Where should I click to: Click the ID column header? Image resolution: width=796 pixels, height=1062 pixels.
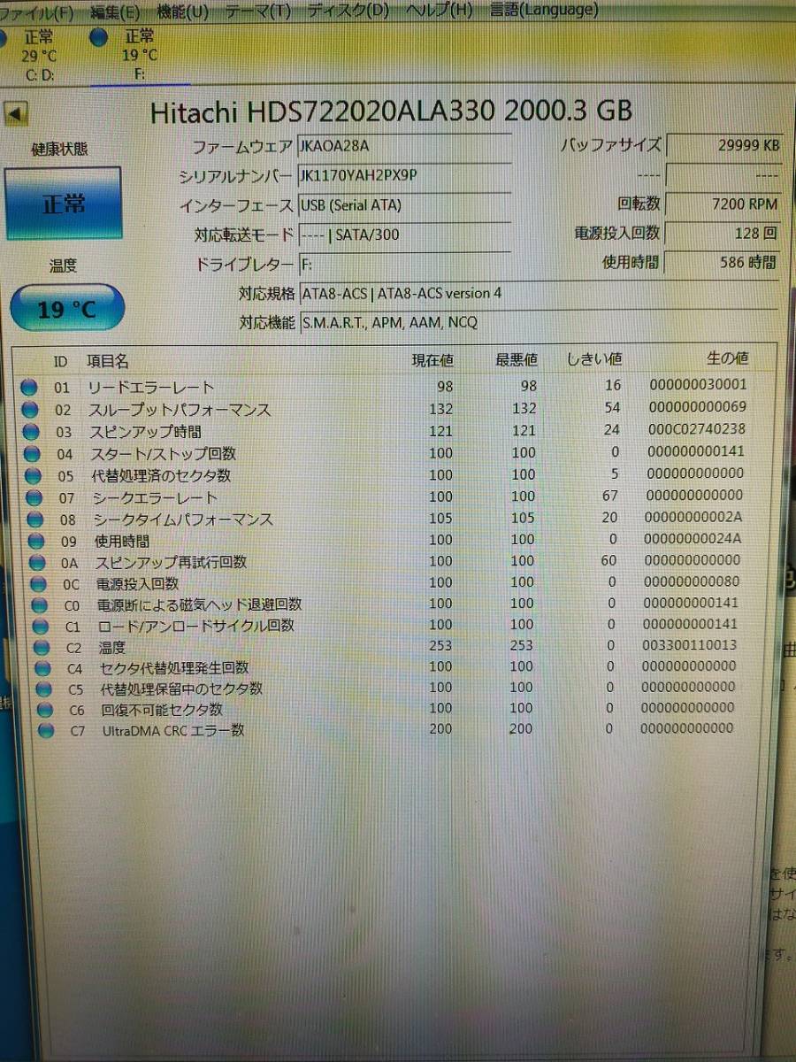pyautogui.click(x=61, y=361)
